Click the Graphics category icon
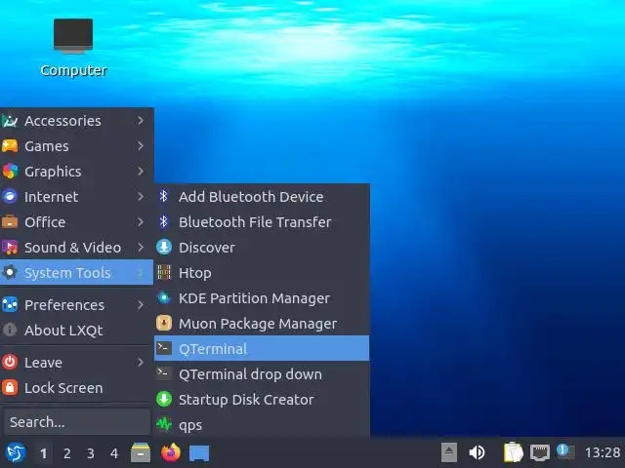The image size is (625, 468). tap(10, 172)
